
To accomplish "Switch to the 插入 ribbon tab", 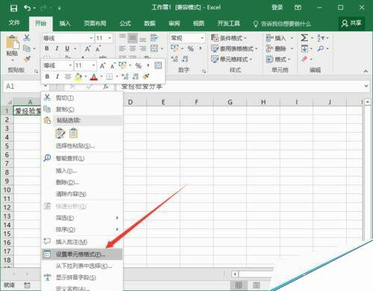I will pos(65,23).
